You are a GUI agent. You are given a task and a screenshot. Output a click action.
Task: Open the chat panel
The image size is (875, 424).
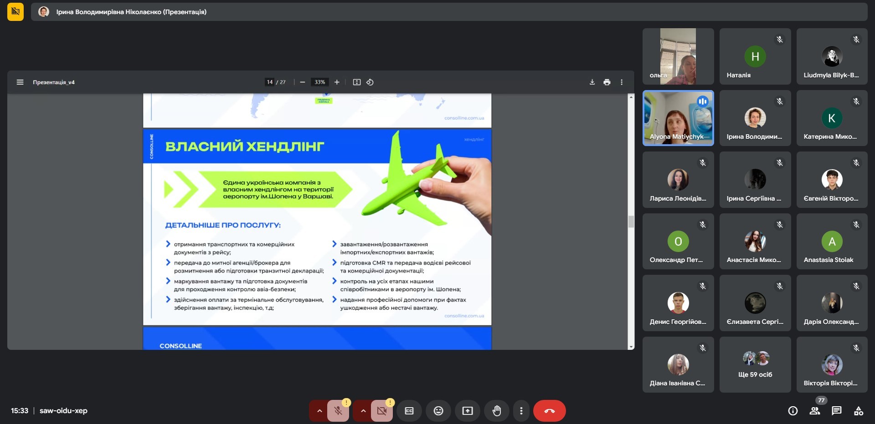[x=837, y=411]
